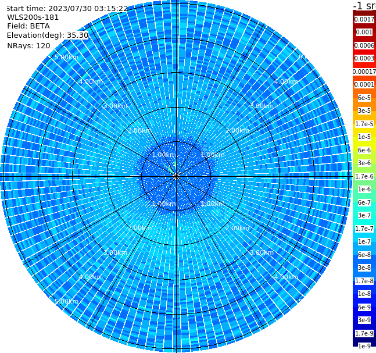Screen dimensions: 376x353
Task: Click the 0.0017 colorbar label
Action: (x=364, y=19)
